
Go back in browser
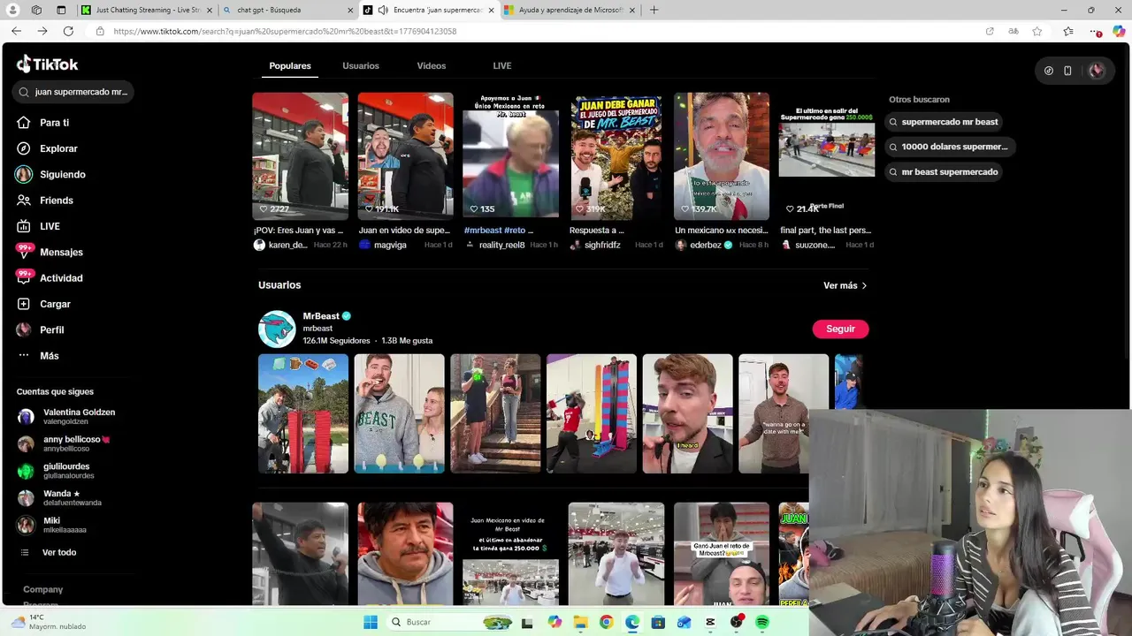coord(16,31)
